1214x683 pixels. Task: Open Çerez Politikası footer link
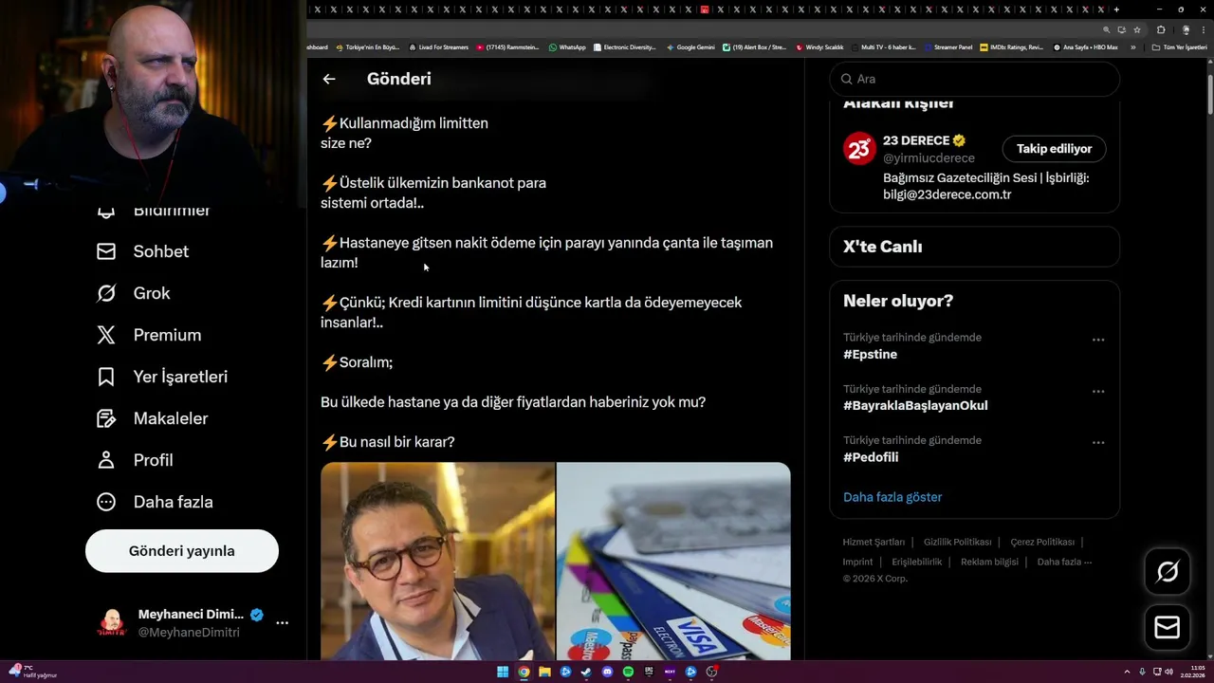tap(1042, 543)
